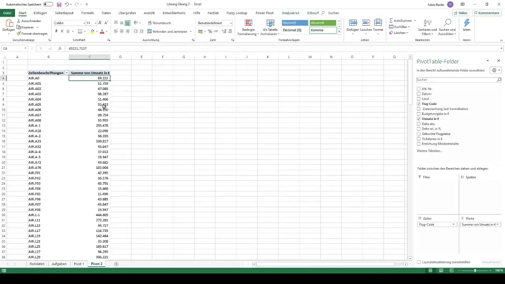Click the PivotTable fields search box
This screenshot has height=284, width=505.
[459, 80]
